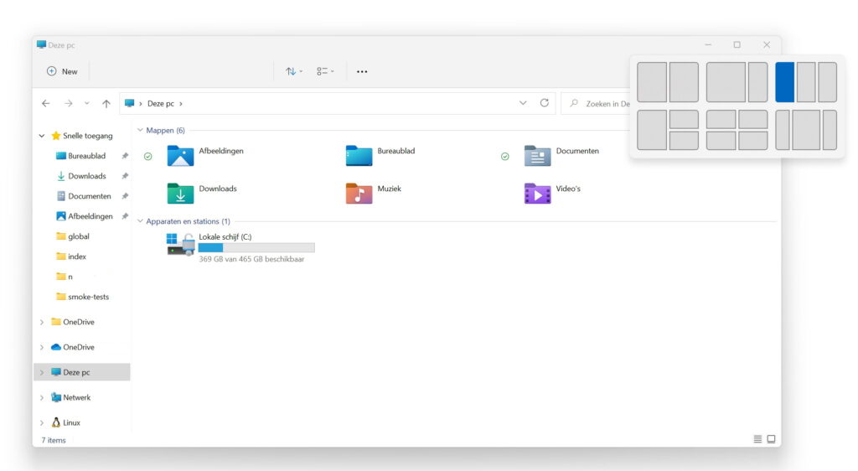This screenshot has height=471, width=858.
Task: Open the view layout options dropdown
Action: point(325,71)
